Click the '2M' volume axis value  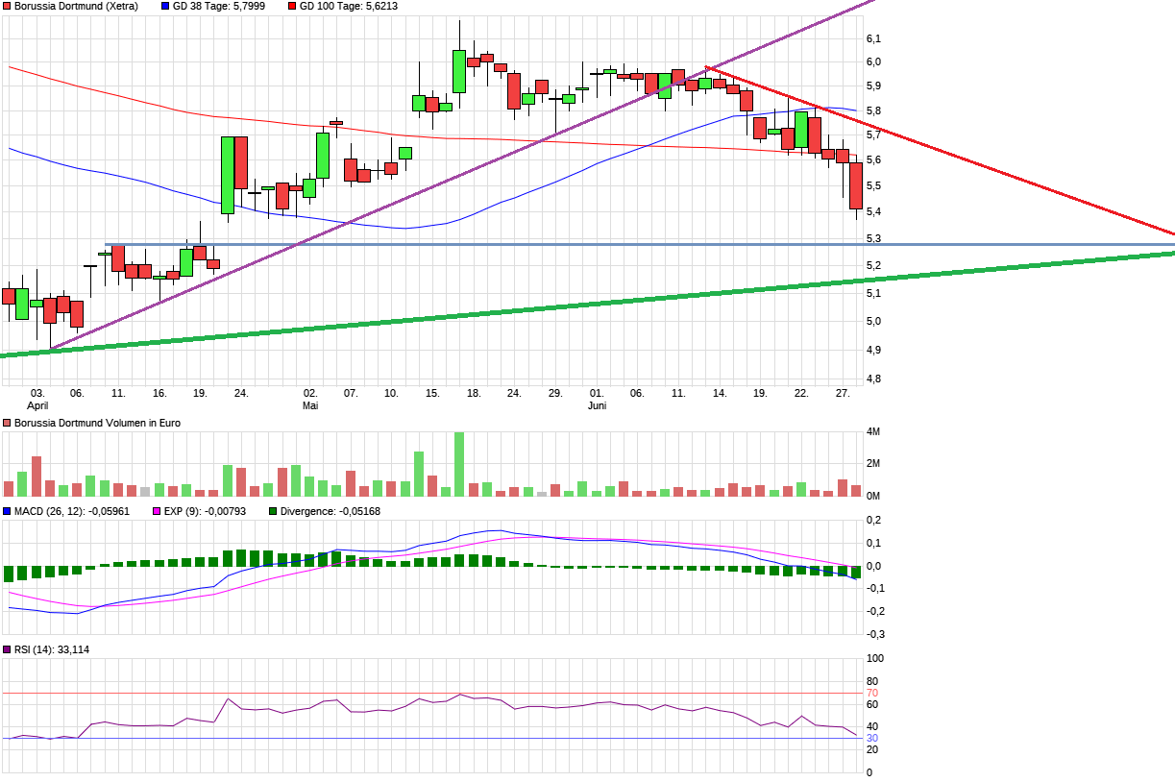pyautogui.click(x=873, y=464)
